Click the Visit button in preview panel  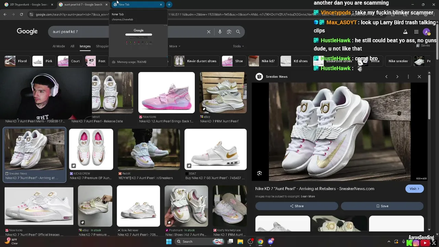(414, 189)
